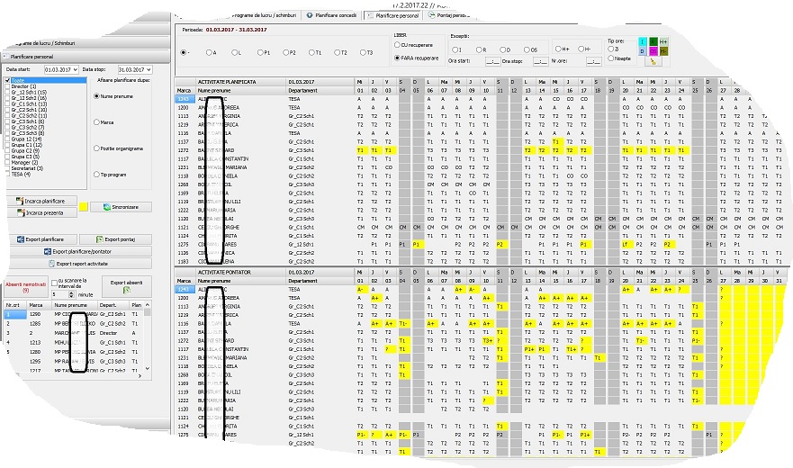Image resolution: width=793 pixels, height=468 pixels.
Task: Select Marca 1243 in ACTIVITATE PLANIFICATA grid
Action: (185, 99)
